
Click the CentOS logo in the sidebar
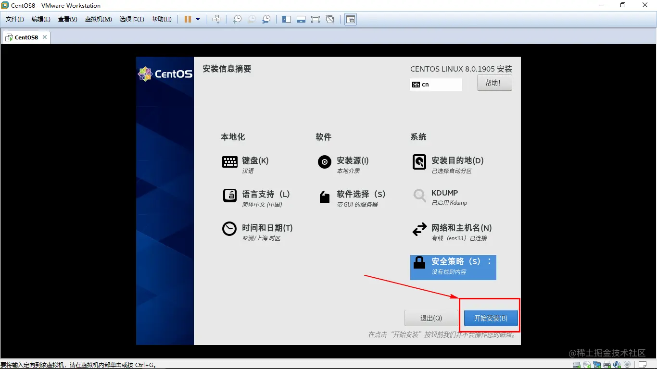165,74
